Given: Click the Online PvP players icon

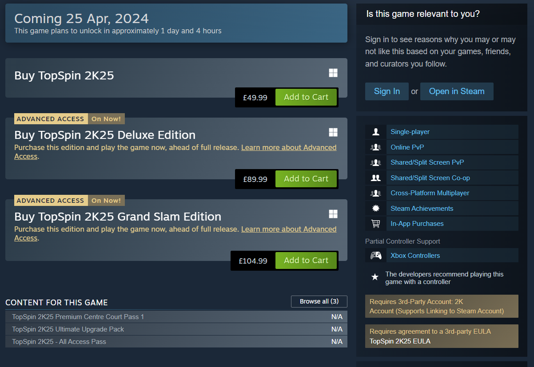Looking at the screenshot, I should (x=376, y=147).
